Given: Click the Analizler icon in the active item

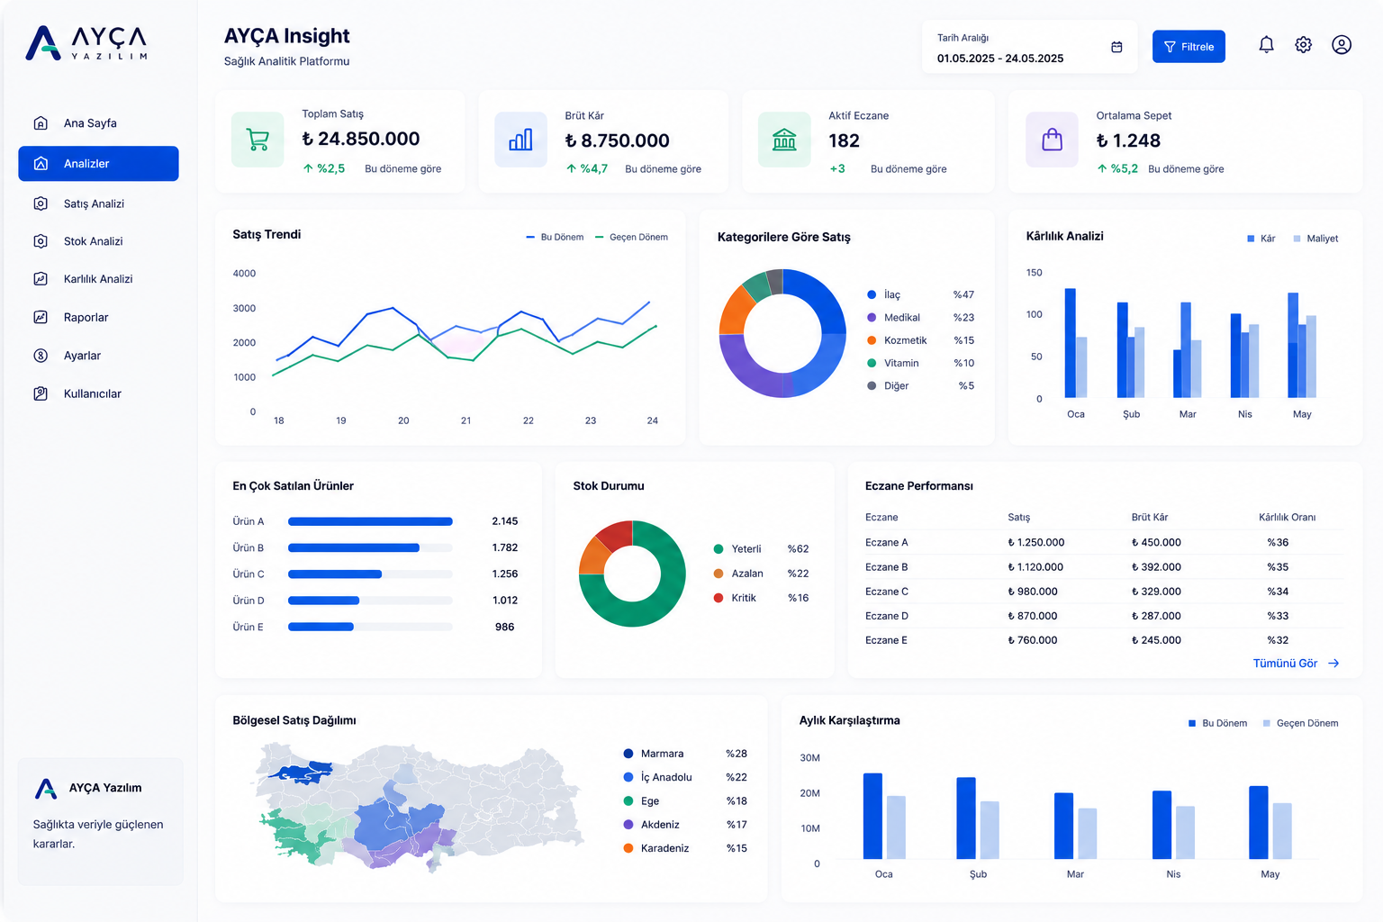Looking at the screenshot, I should (41, 164).
